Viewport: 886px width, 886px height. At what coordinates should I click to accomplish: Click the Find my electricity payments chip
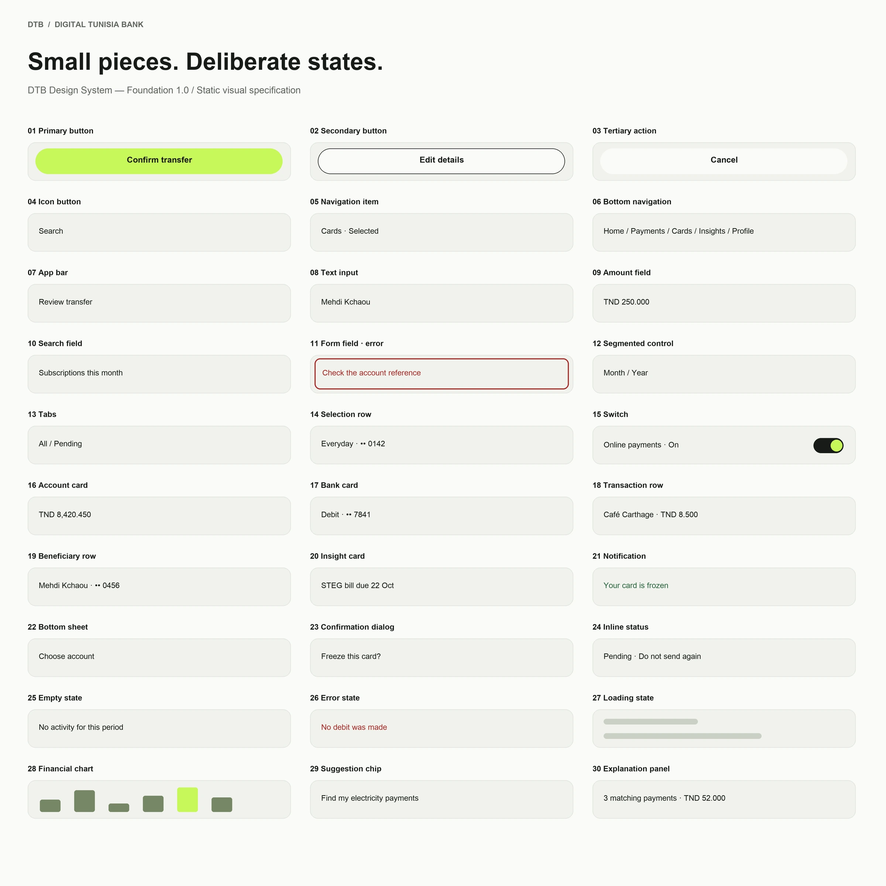pos(441,799)
